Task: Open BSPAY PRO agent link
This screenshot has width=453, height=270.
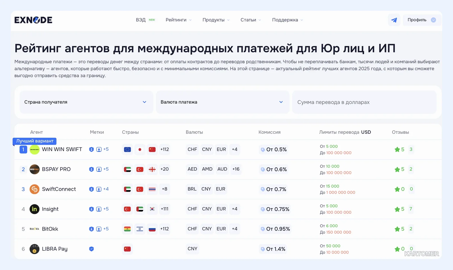Action: (56, 169)
